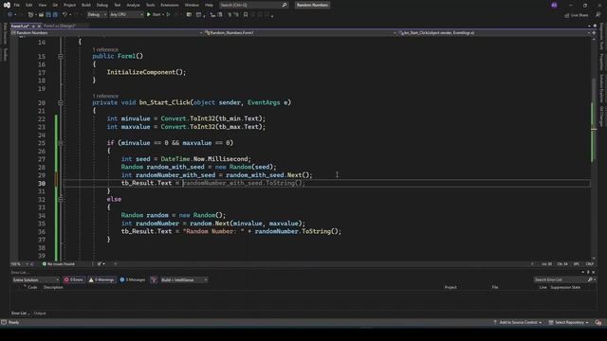Click the Search (Ctrl+Q) box
Viewport: 607px width, 341px height.
253,5
